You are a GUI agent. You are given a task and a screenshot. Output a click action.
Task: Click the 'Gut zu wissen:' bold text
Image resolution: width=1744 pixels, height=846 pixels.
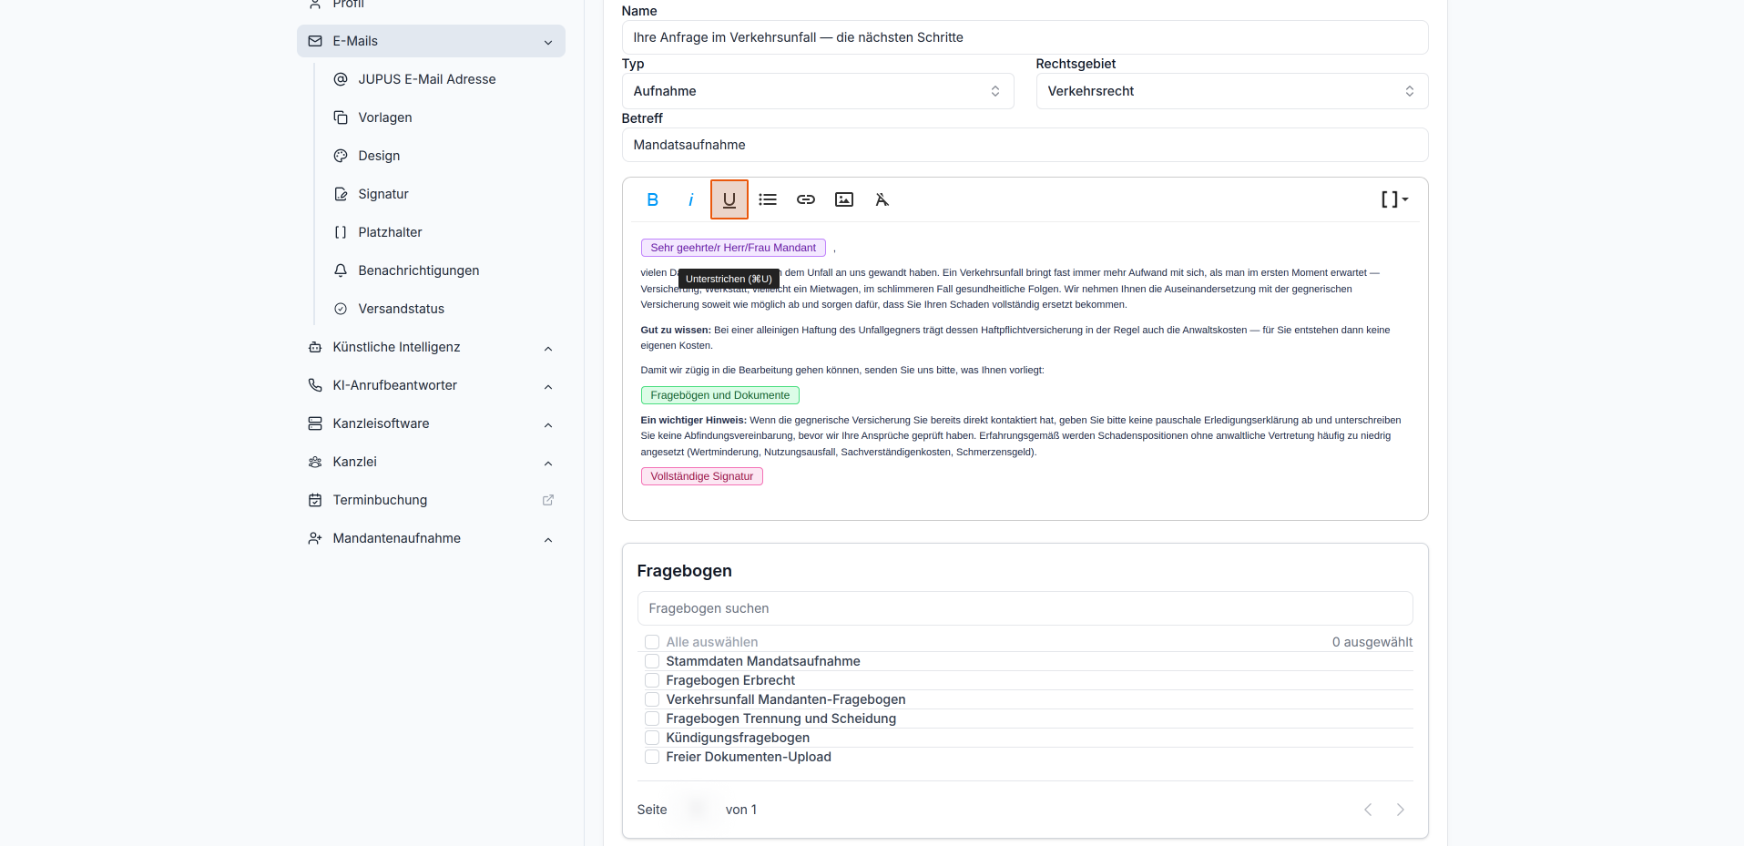676,330
